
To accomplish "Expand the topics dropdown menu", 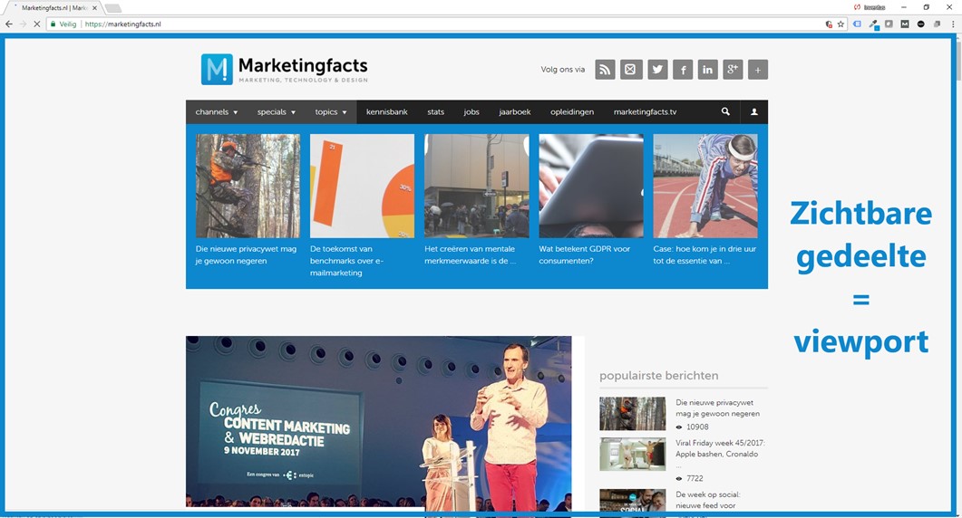I will coord(331,112).
